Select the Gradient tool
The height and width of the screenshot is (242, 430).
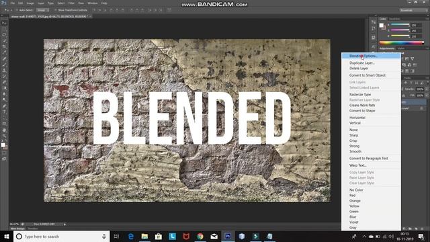coord(4,88)
